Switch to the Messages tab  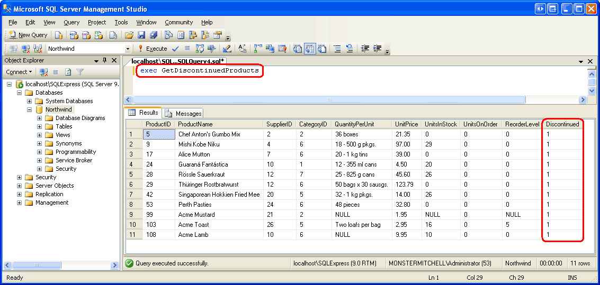tap(183, 113)
